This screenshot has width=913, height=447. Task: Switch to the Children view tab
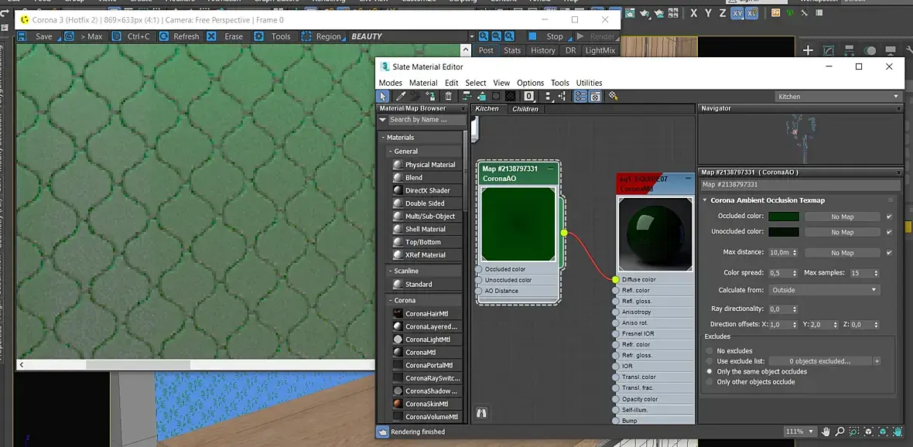pos(525,109)
